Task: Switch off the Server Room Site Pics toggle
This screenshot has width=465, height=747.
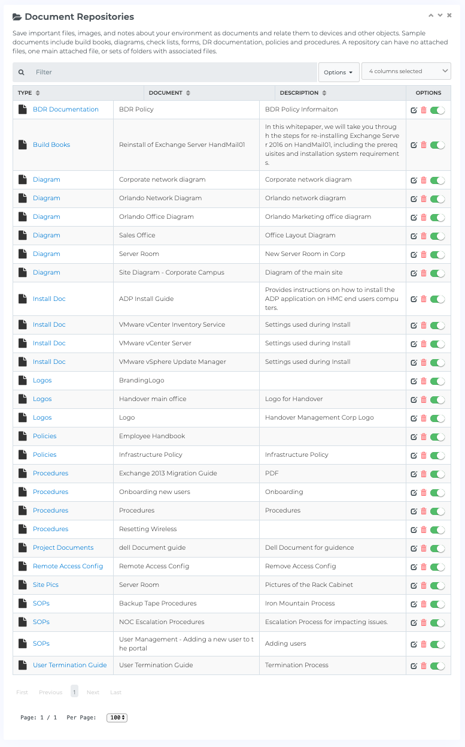Action: pos(437,586)
